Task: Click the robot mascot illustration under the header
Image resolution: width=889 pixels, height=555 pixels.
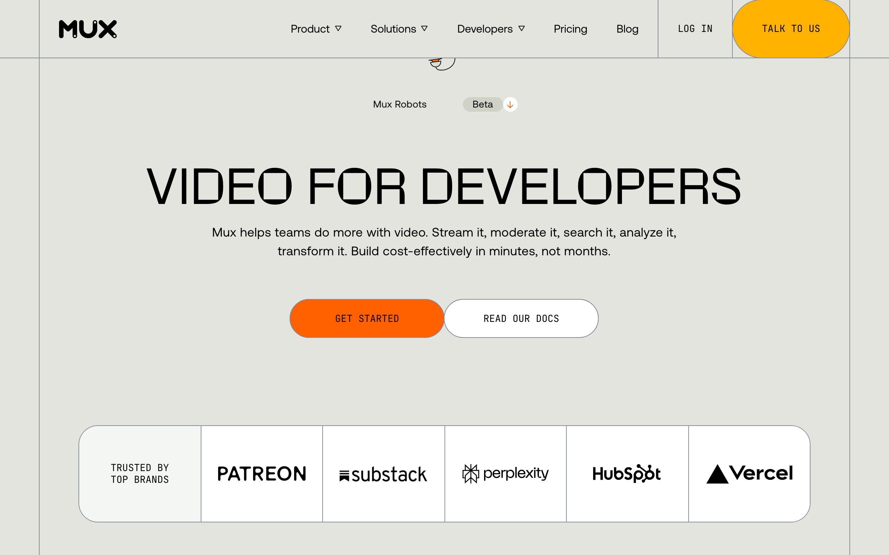Action: click(x=442, y=63)
